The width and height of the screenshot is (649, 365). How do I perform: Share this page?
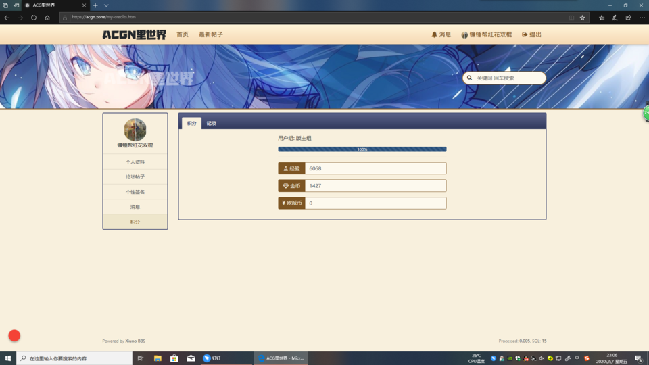(x=628, y=18)
